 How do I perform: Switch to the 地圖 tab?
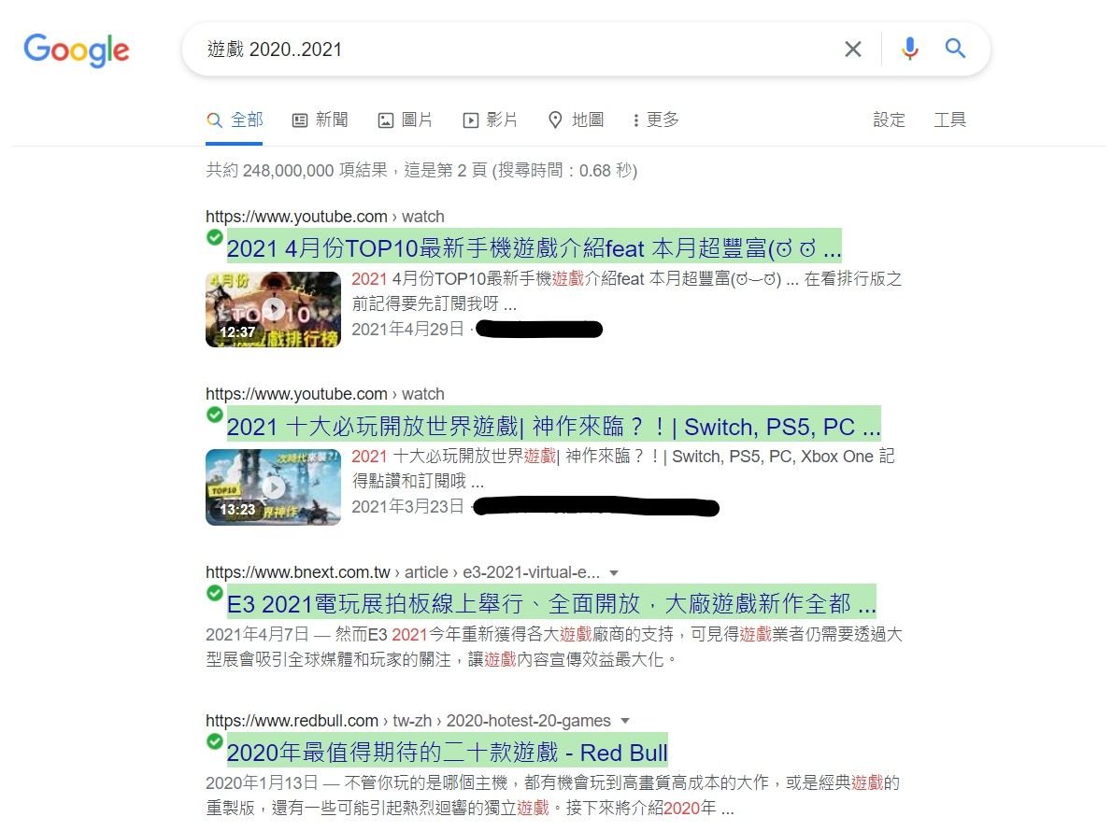pyautogui.click(x=577, y=120)
